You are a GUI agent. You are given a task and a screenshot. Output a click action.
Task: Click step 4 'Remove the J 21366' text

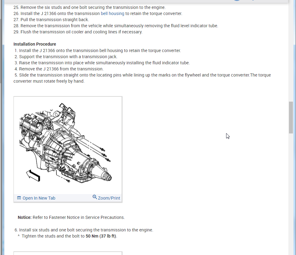tap(59, 69)
